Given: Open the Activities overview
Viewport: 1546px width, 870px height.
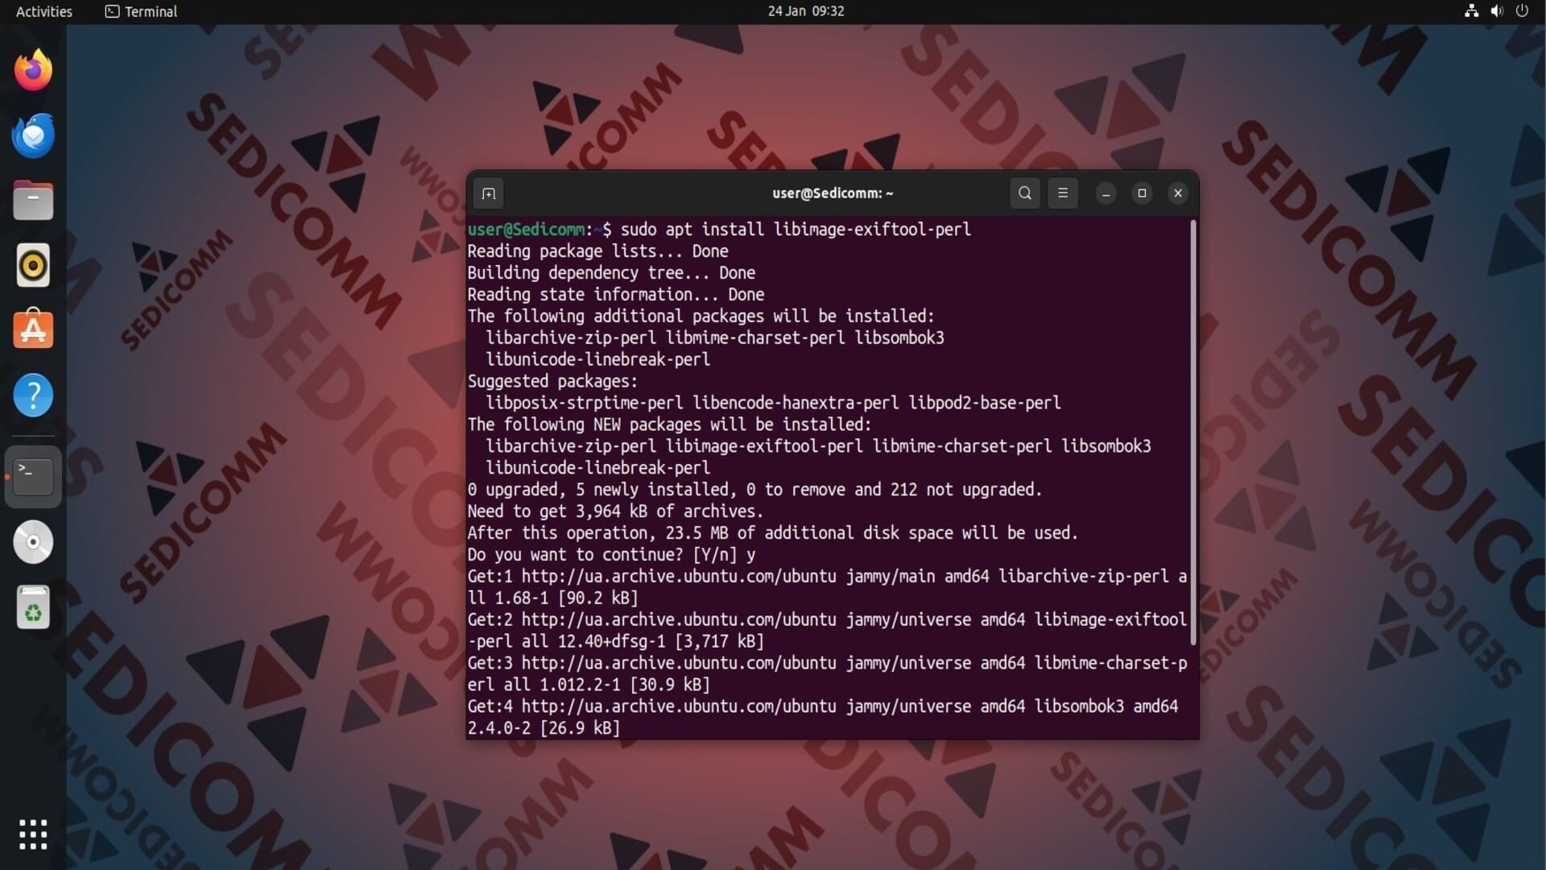Looking at the screenshot, I should 43,11.
